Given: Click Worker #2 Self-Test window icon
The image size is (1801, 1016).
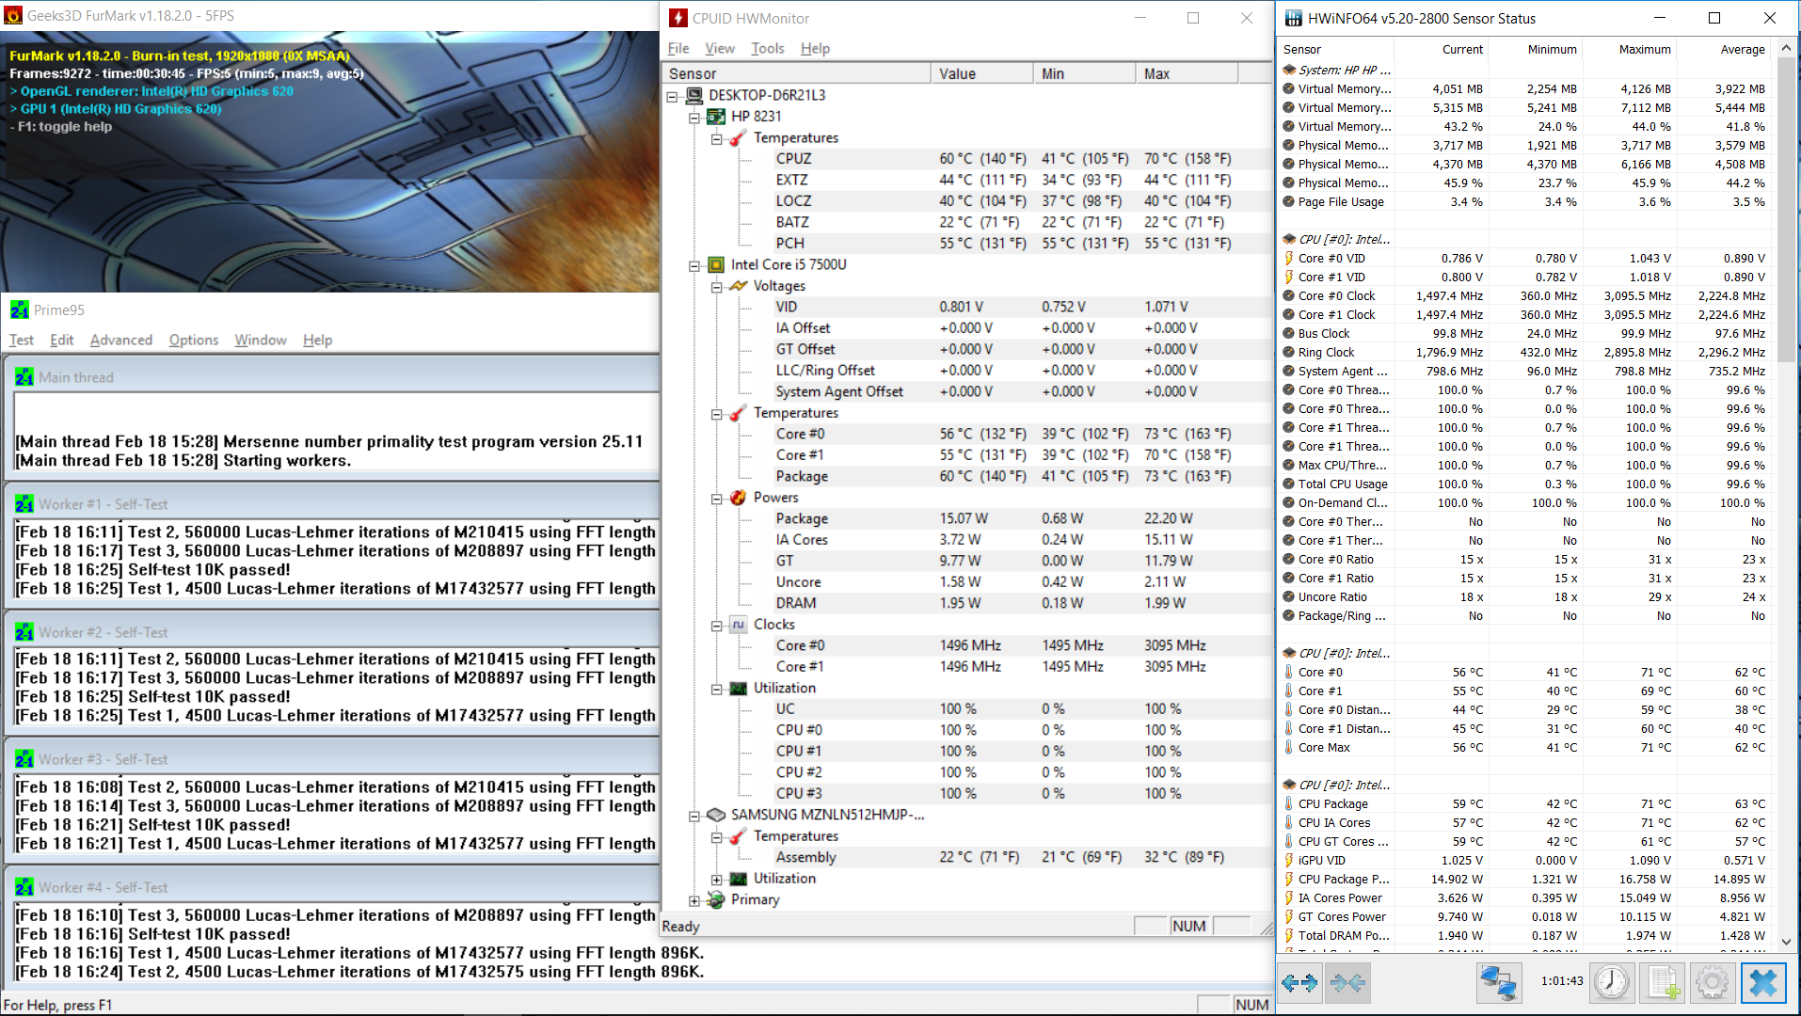Looking at the screenshot, I should click(x=24, y=632).
